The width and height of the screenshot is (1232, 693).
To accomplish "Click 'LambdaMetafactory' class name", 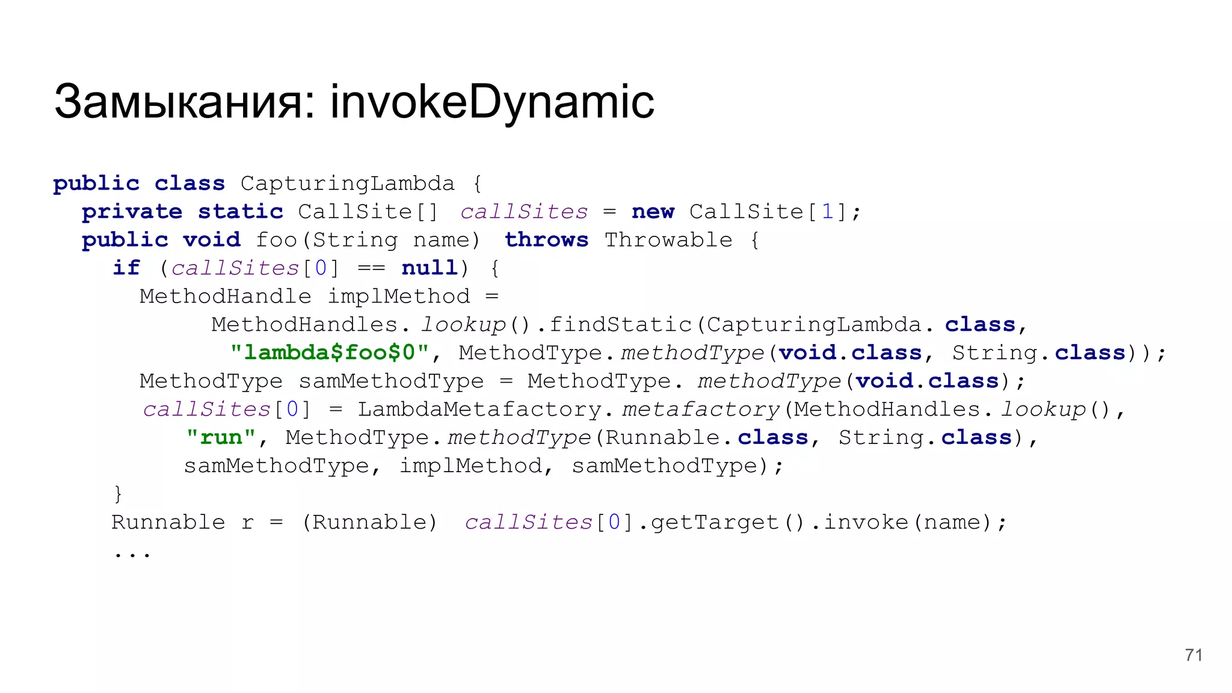I will [479, 410].
